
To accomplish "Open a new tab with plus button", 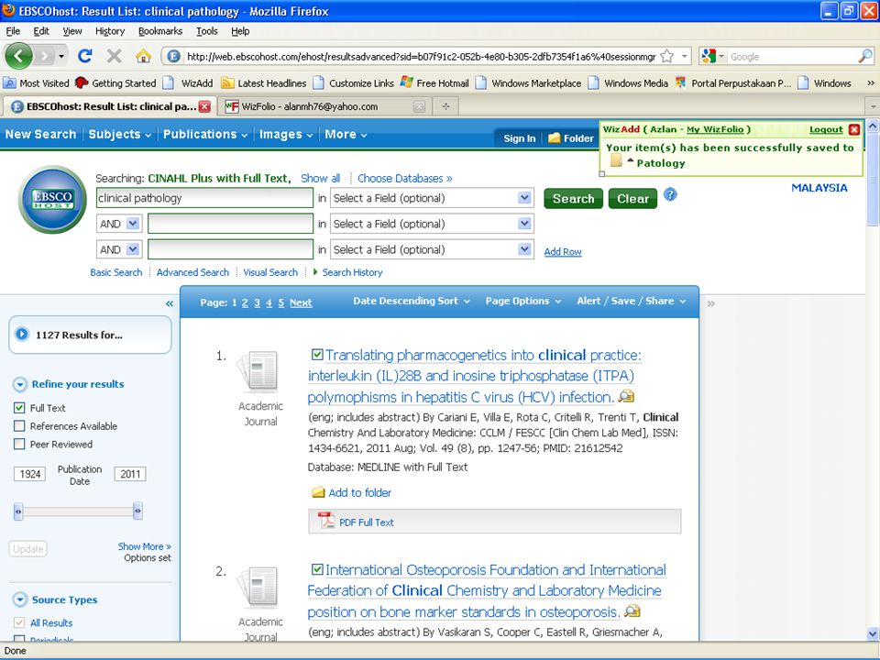I will pos(445,106).
